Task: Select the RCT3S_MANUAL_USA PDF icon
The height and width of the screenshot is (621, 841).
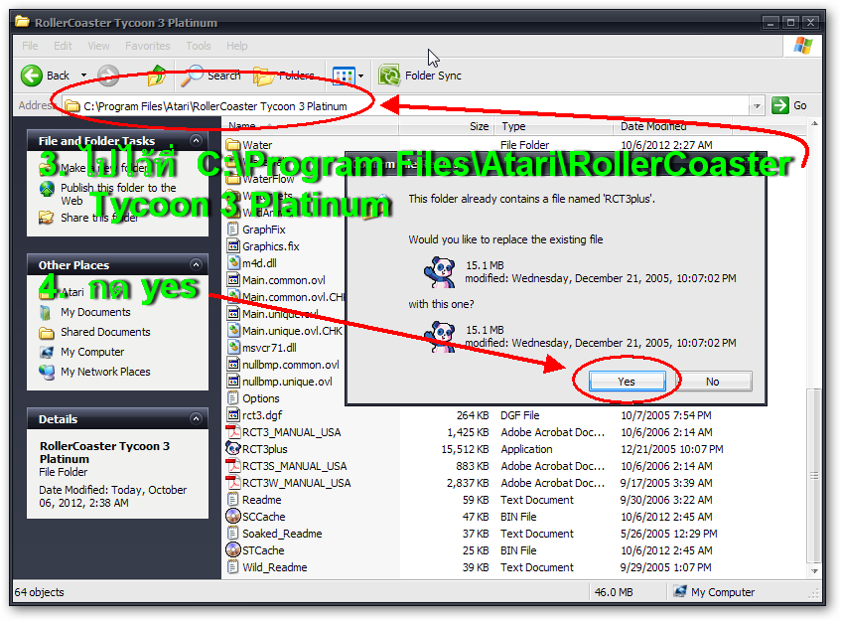Action: 232,466
